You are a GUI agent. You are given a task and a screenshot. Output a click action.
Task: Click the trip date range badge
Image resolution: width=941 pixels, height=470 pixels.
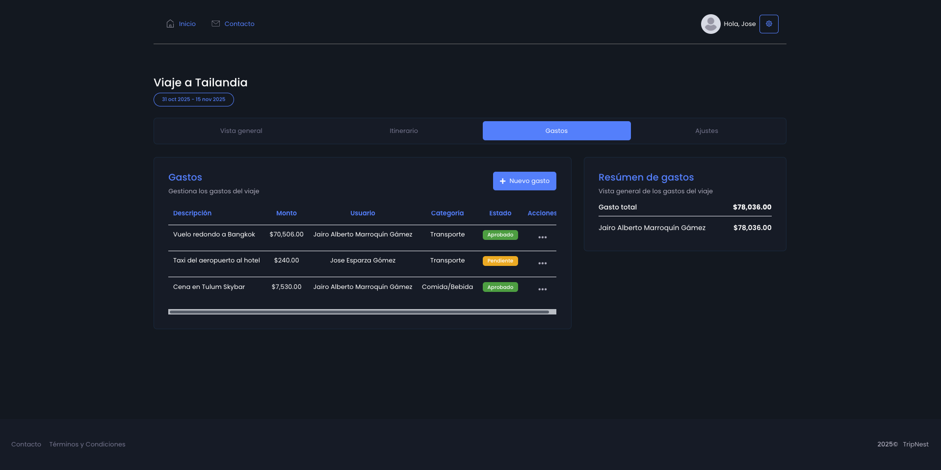coord(193,100)
